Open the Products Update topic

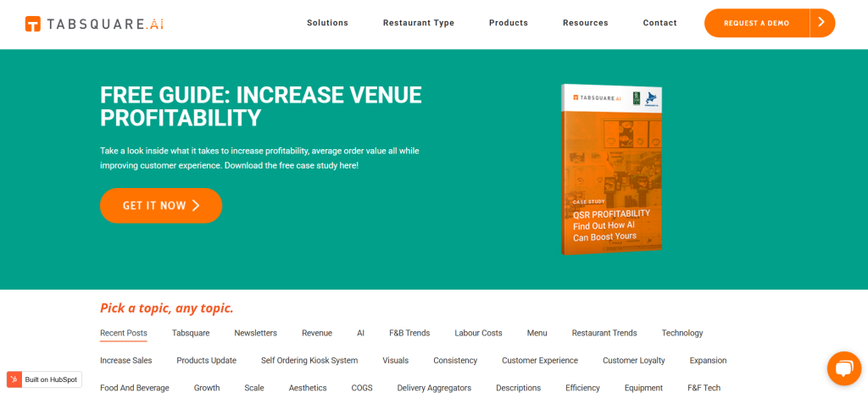click(207, 360)
